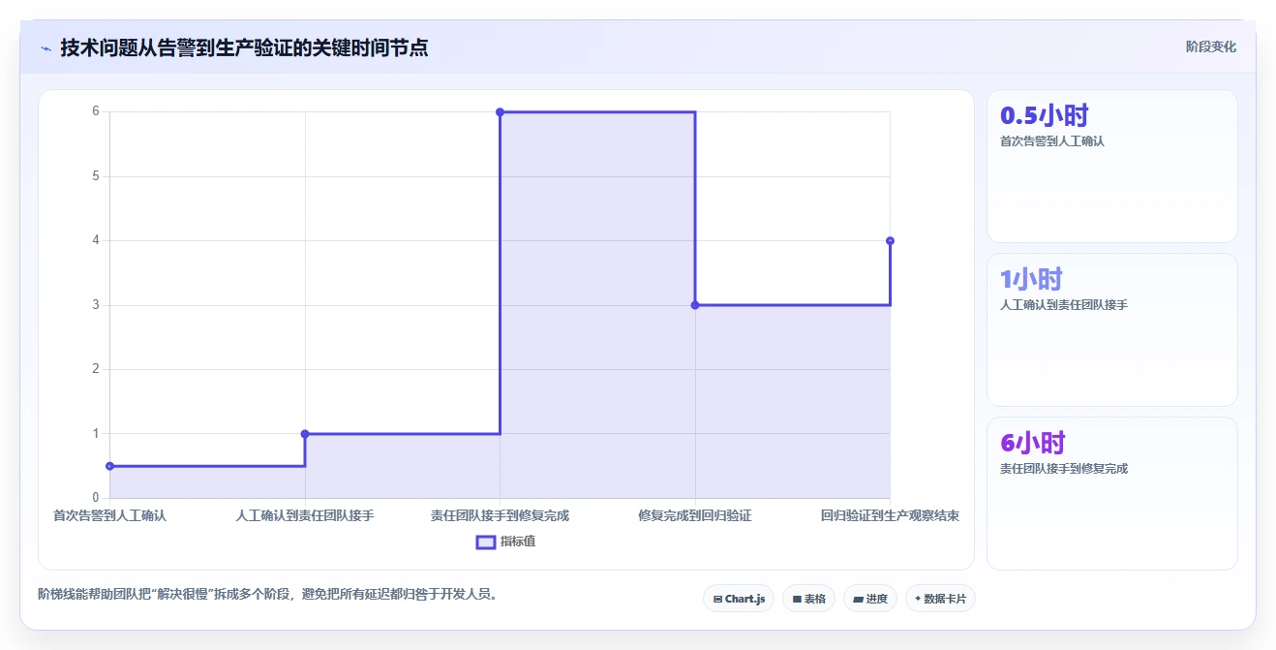The height and width of the screenshot is (650, 1276).
Task: Click card caption 人工确认到责任团队接手
Action: point(1064,305)
